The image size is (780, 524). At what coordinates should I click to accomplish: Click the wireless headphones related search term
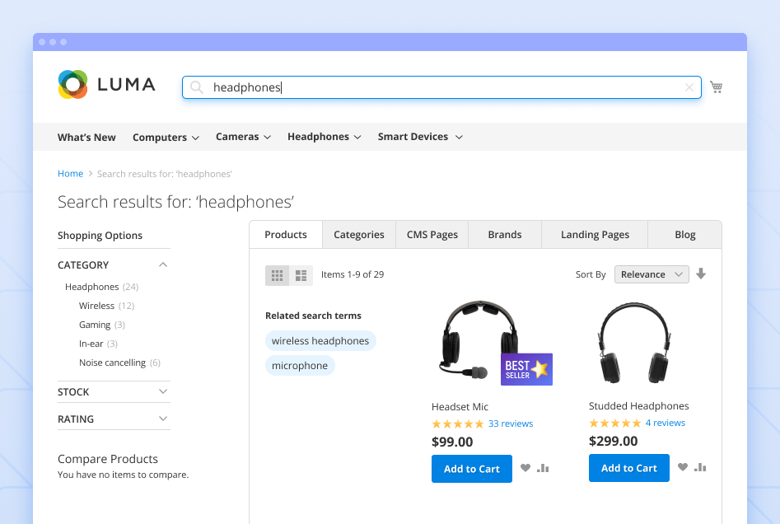(320, 340)
